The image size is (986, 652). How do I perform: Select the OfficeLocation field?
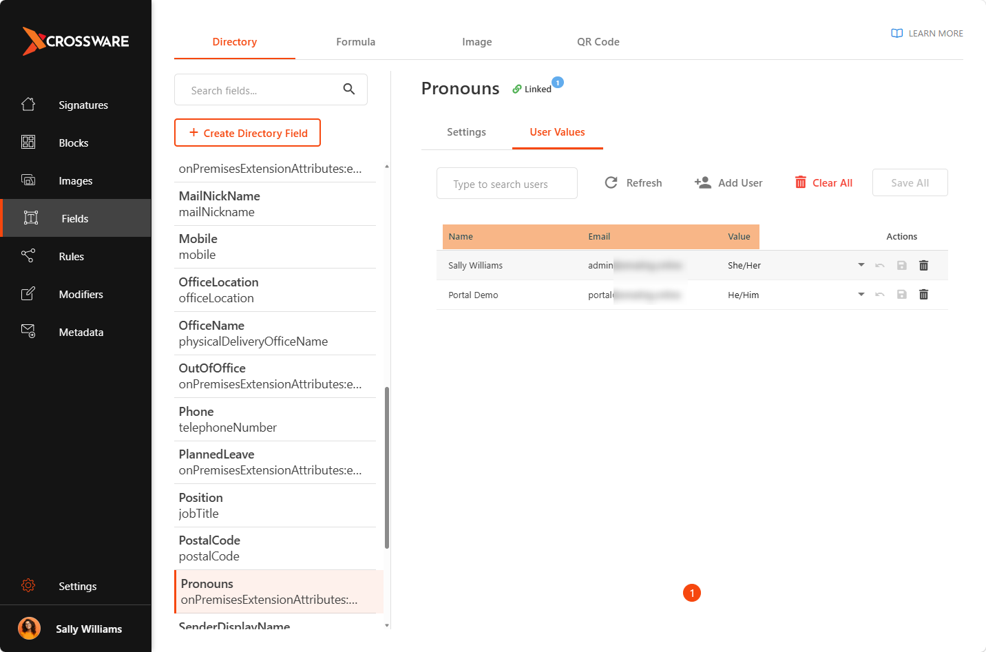(275, 290)
